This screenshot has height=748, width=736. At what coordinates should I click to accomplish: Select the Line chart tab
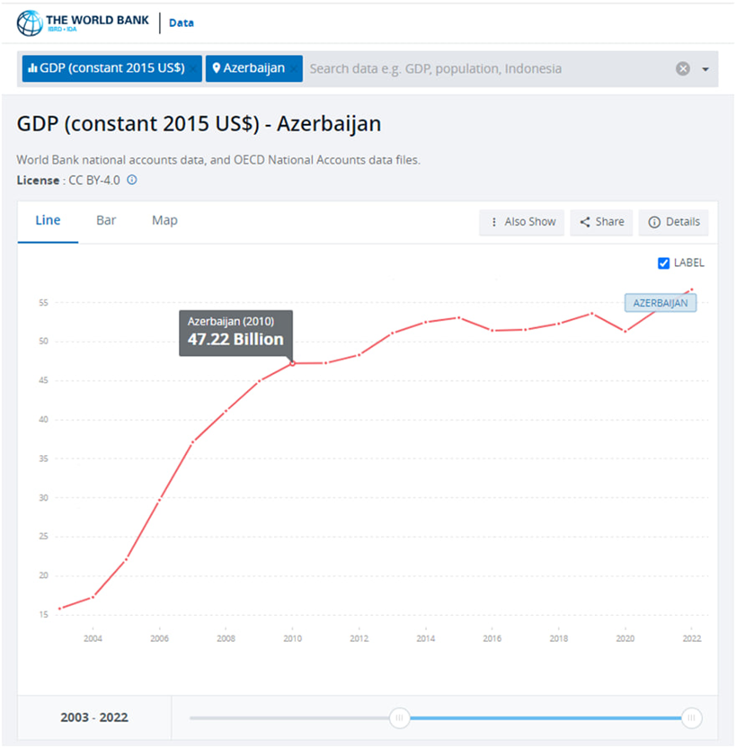click(x=48, y=220)
